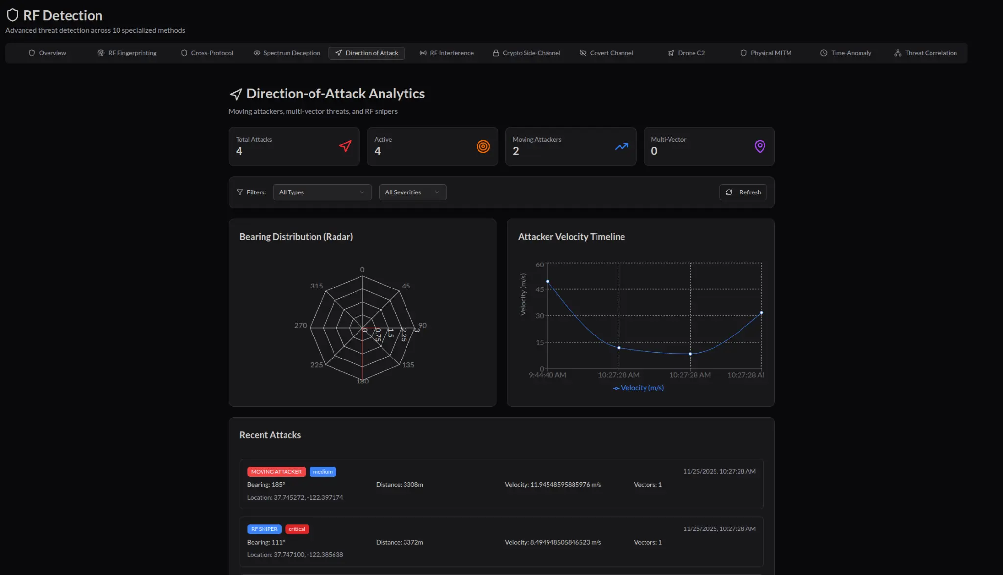The width and height of the screenshot is (1003, 575).
Task: Click the RF Detection shield icon
Action: (12, 15)
